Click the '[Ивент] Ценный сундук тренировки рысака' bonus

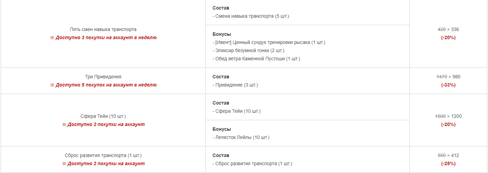(269, 42)
